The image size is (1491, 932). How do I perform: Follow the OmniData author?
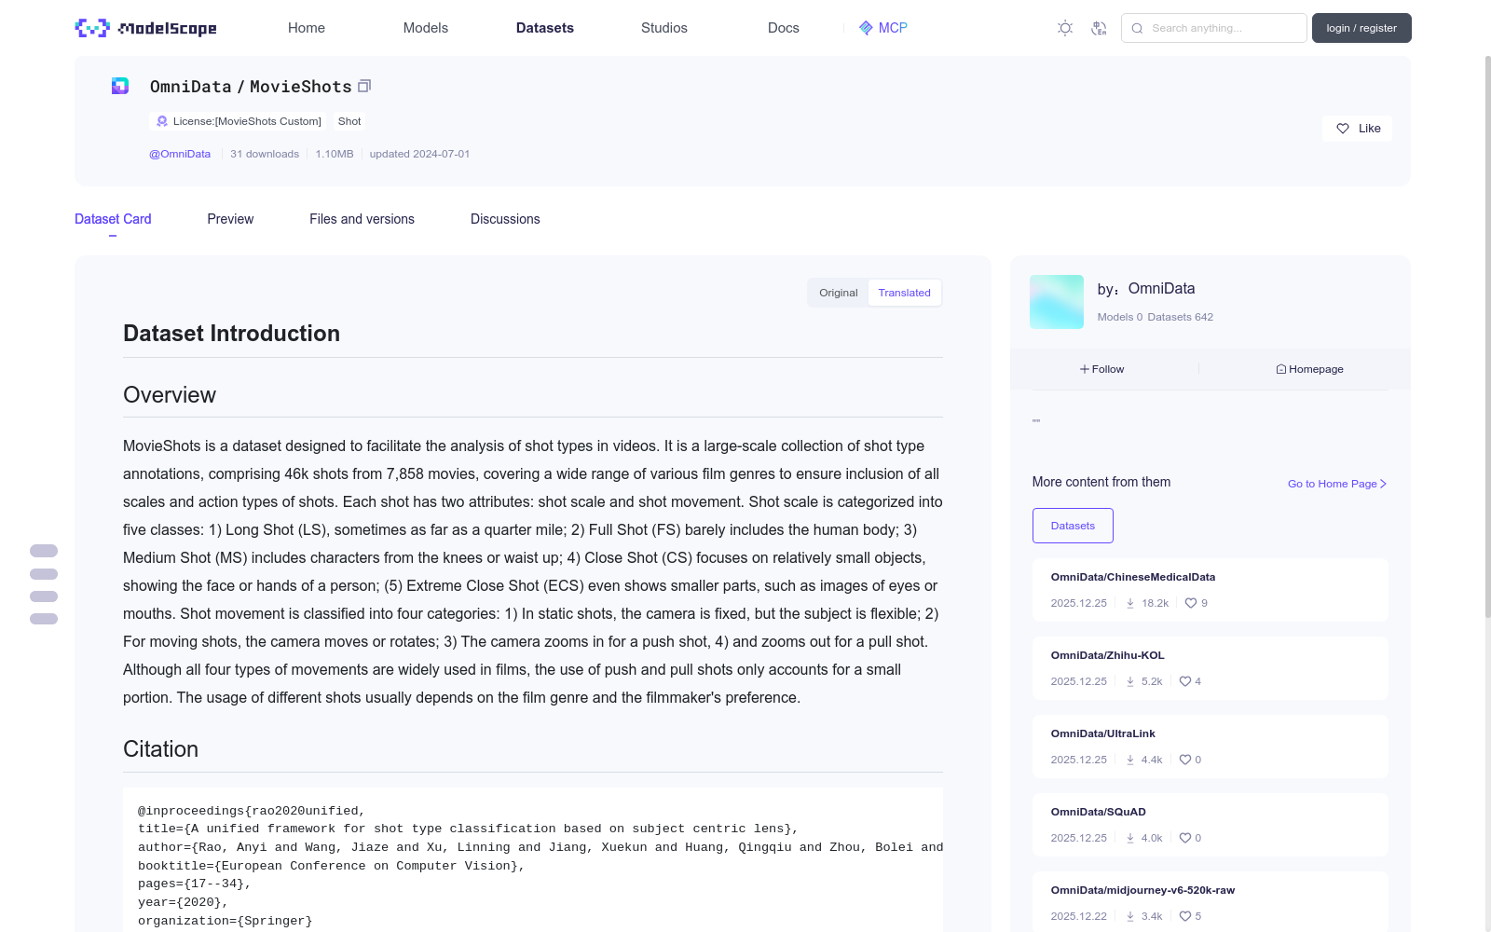click(x=1102, y=369)
